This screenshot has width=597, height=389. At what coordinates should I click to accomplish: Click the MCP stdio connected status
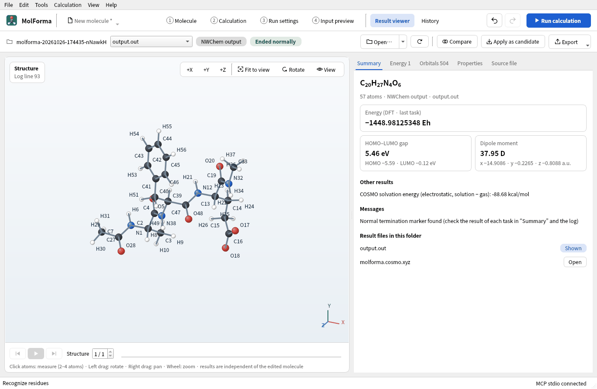click(561, 383)
